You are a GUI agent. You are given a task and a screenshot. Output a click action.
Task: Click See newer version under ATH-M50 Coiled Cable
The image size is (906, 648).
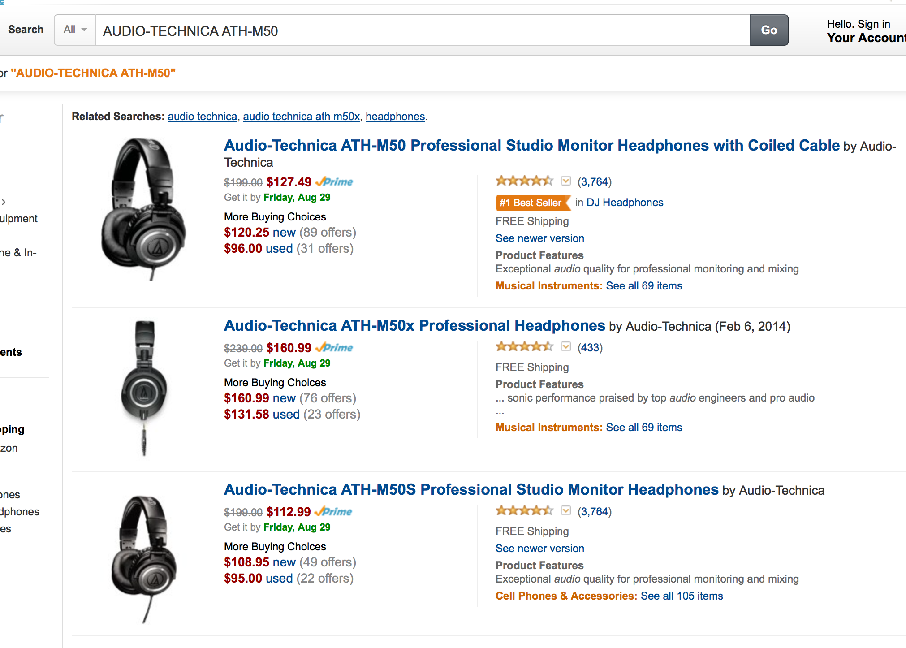pyautogui.click(x=539, y=238)
